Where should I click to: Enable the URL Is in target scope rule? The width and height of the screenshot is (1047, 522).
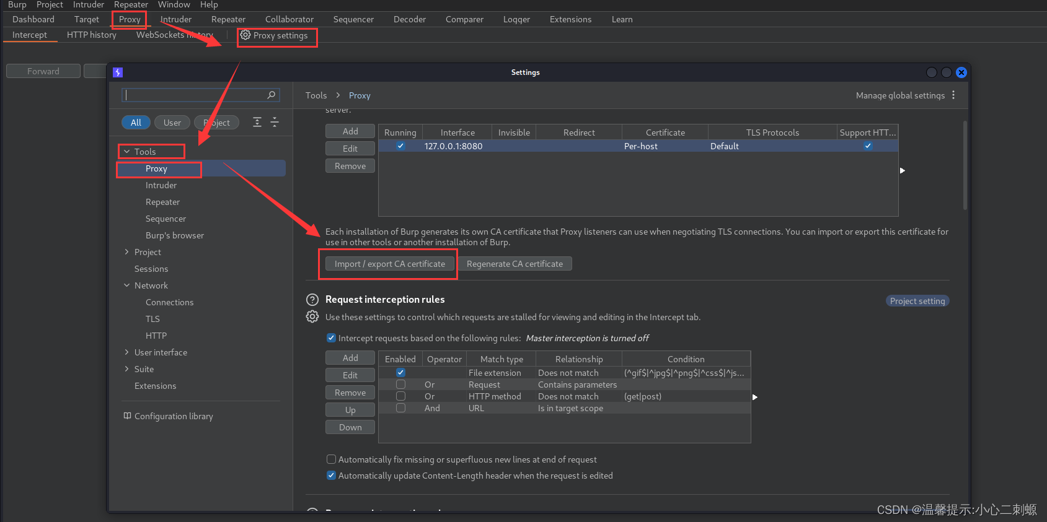[400, 408]
